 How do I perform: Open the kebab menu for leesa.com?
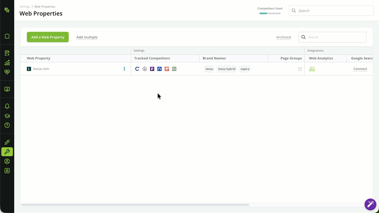[124, 69]
